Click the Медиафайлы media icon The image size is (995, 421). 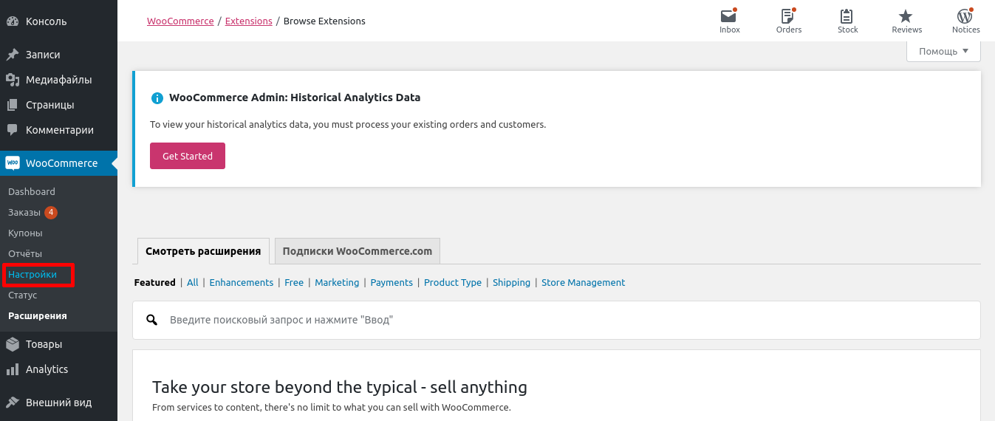point(13,80)
